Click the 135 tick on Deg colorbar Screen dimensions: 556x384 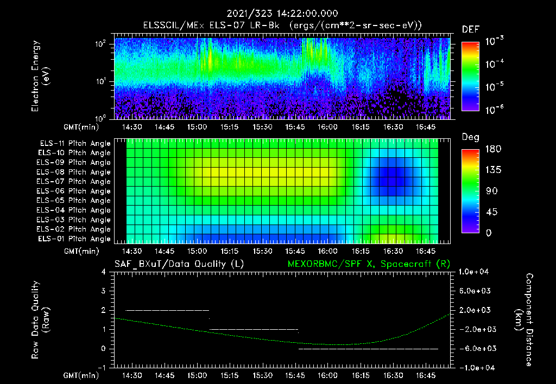click(x=493, y=170)
